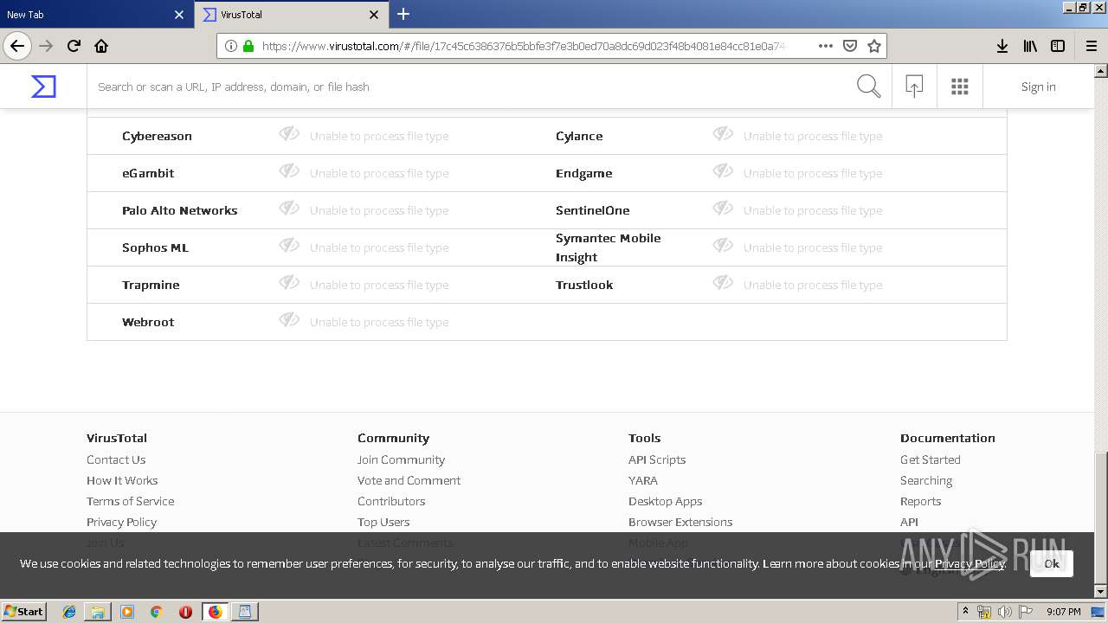Open Searching documentation link
The height and width of the screenshot is (623, 1108).
coord(926,480)
